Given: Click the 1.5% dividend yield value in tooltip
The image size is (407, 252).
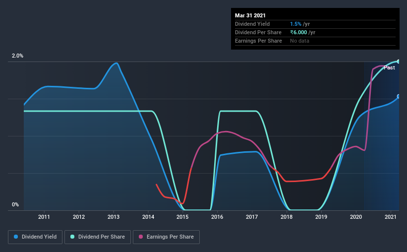Looking at the screenshot, I should coord(295,24).
